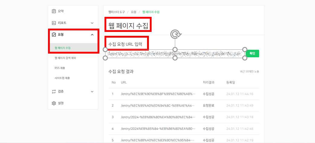315x143 pixels.
Task: Collapse the 요청 section chevron
Action: pyautogui.click(x=92, y=35)
